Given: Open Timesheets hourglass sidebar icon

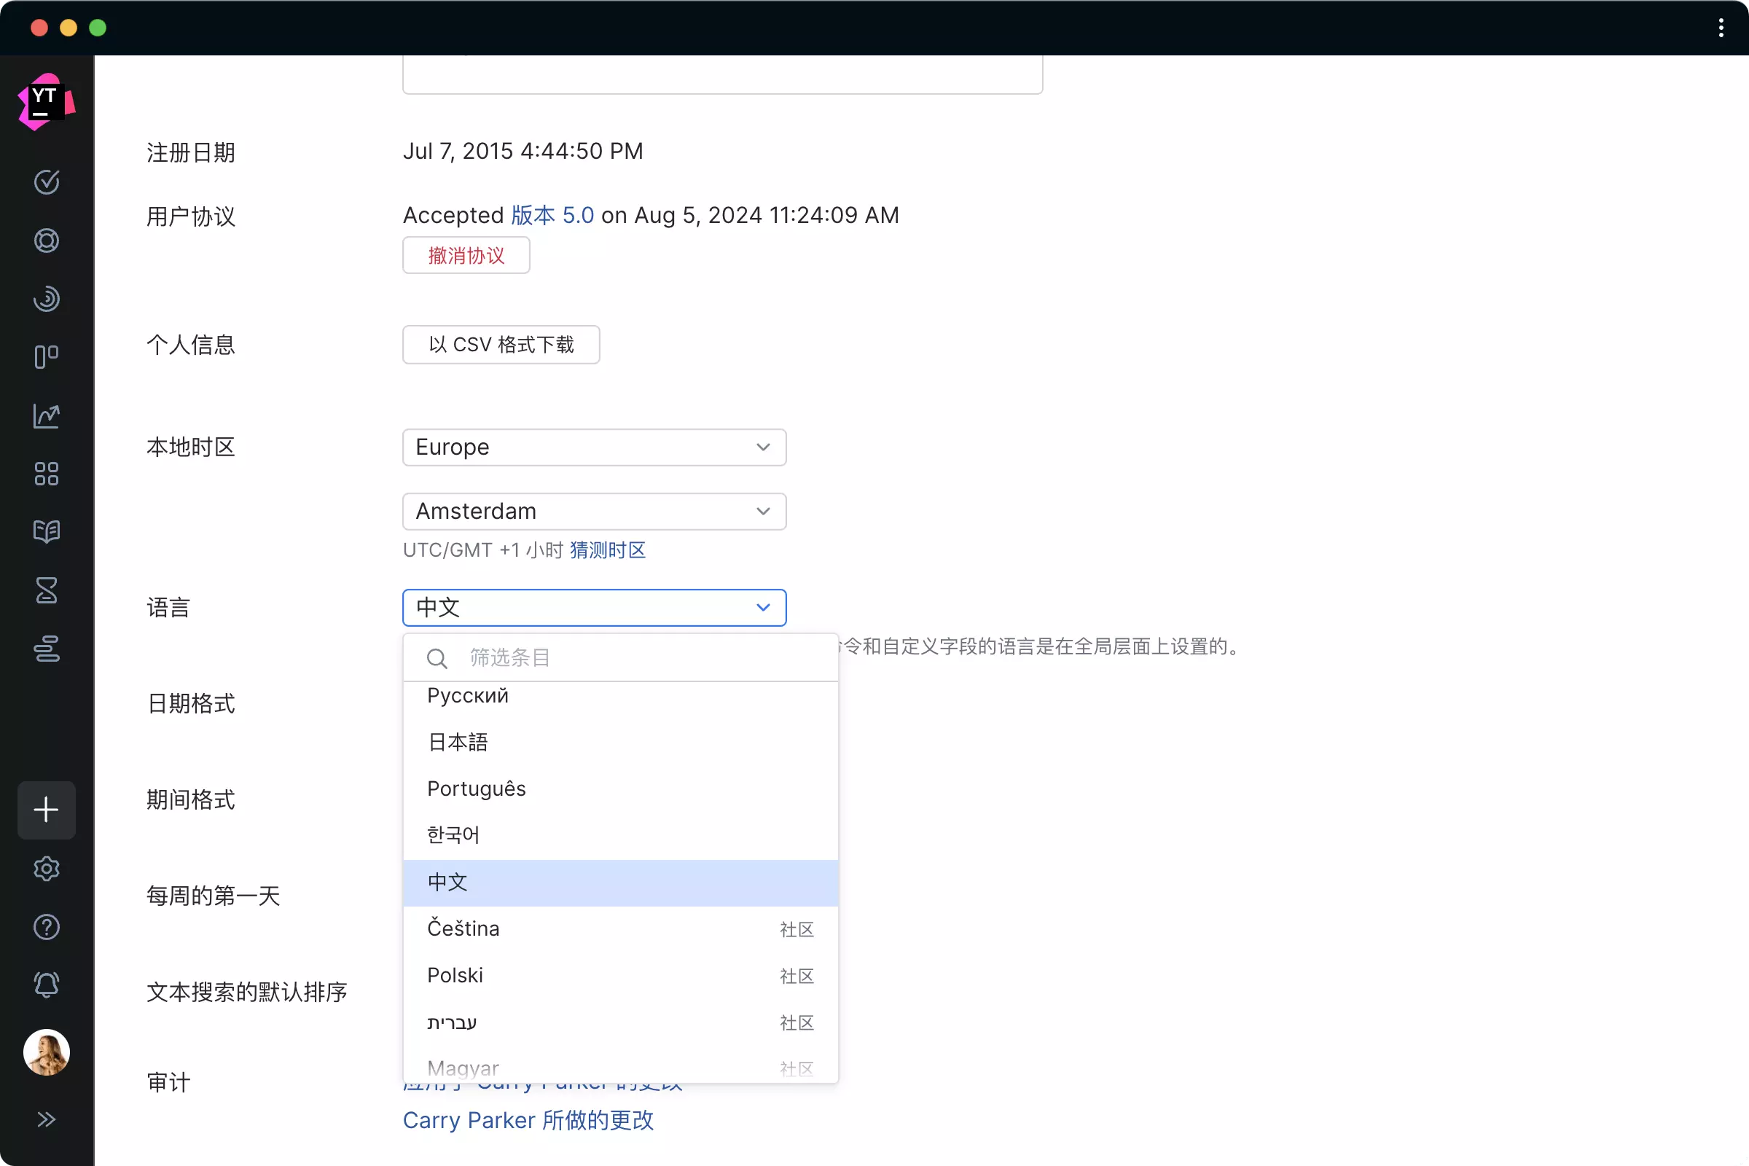Looking at the screenshot, I should pos(46,590).
